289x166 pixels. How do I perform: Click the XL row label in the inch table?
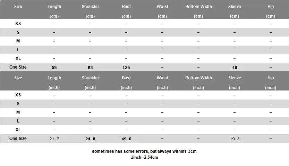(18, 130)
